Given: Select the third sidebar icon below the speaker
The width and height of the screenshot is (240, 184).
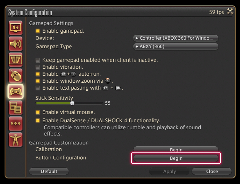Looking at the screenshot, I should point(16,60).
